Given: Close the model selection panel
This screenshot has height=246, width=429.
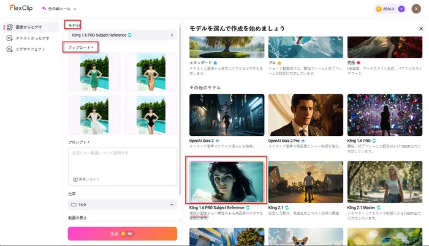Looking at the screenshot, I should pyautogui.click(x=421, y=28).
